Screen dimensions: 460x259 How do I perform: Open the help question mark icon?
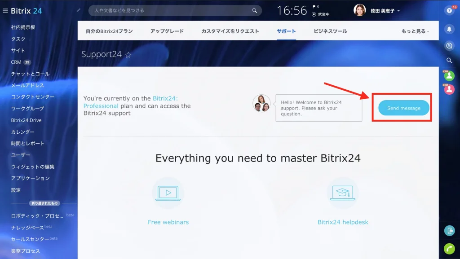click(449, 10)
